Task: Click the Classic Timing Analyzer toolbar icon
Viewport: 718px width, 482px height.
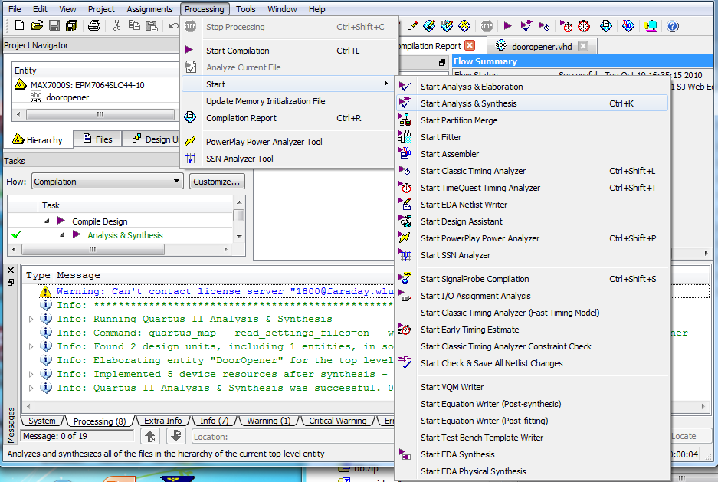Action: 543,26
